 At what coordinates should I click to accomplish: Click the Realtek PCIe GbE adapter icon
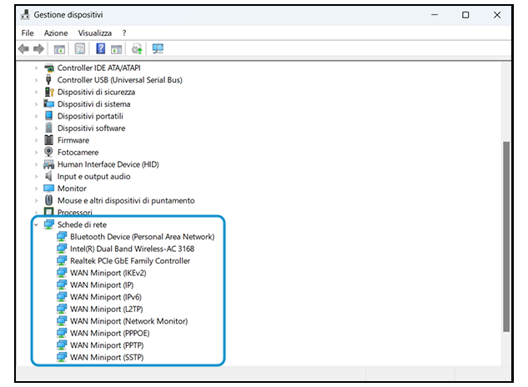pyautogui.click(x=62, y=261)
